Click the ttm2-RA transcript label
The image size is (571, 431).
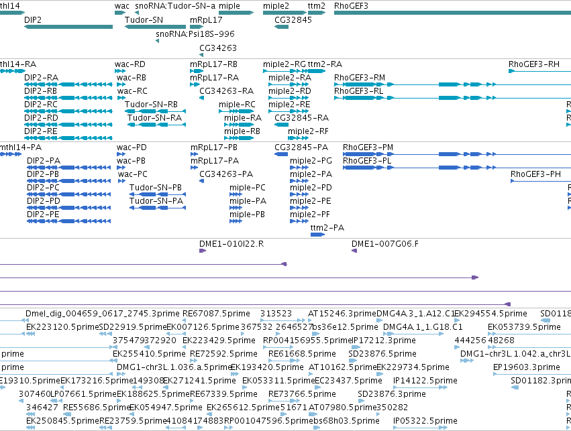point(325,64)
